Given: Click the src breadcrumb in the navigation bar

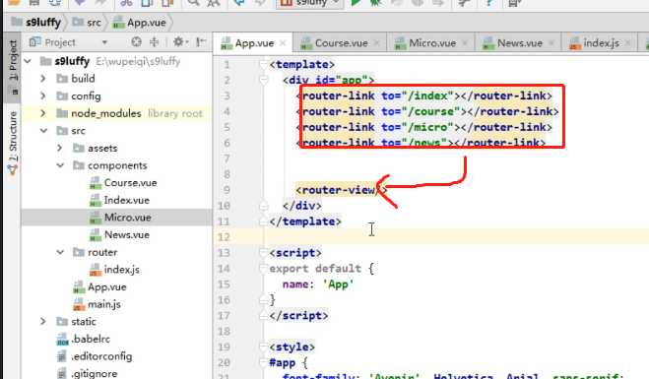Looking at the screenshot, I should (x=87, y=23).
